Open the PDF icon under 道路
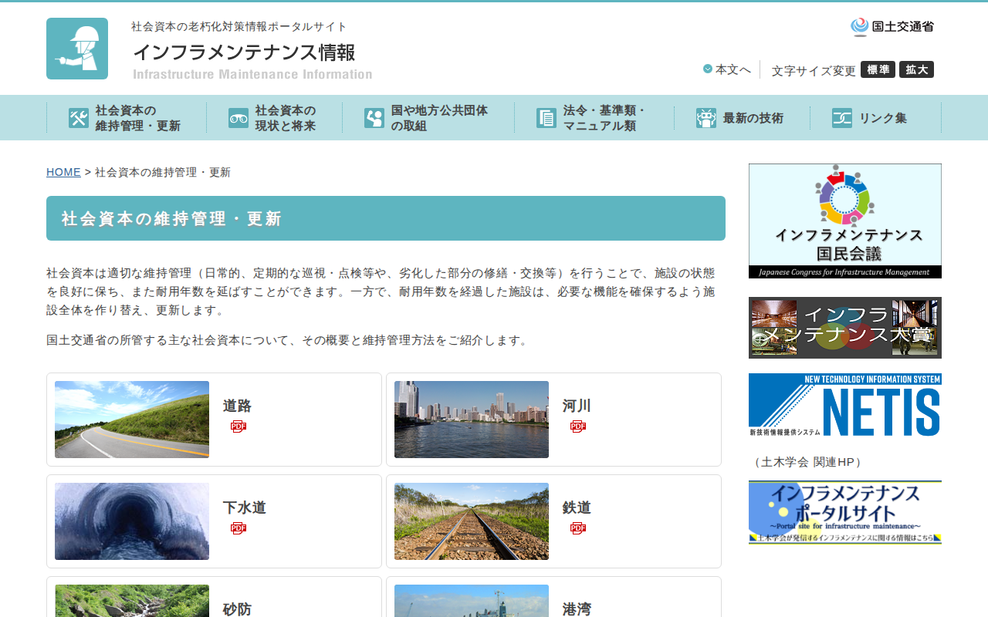This screenshot has width=988, height=617. (238, 425)
